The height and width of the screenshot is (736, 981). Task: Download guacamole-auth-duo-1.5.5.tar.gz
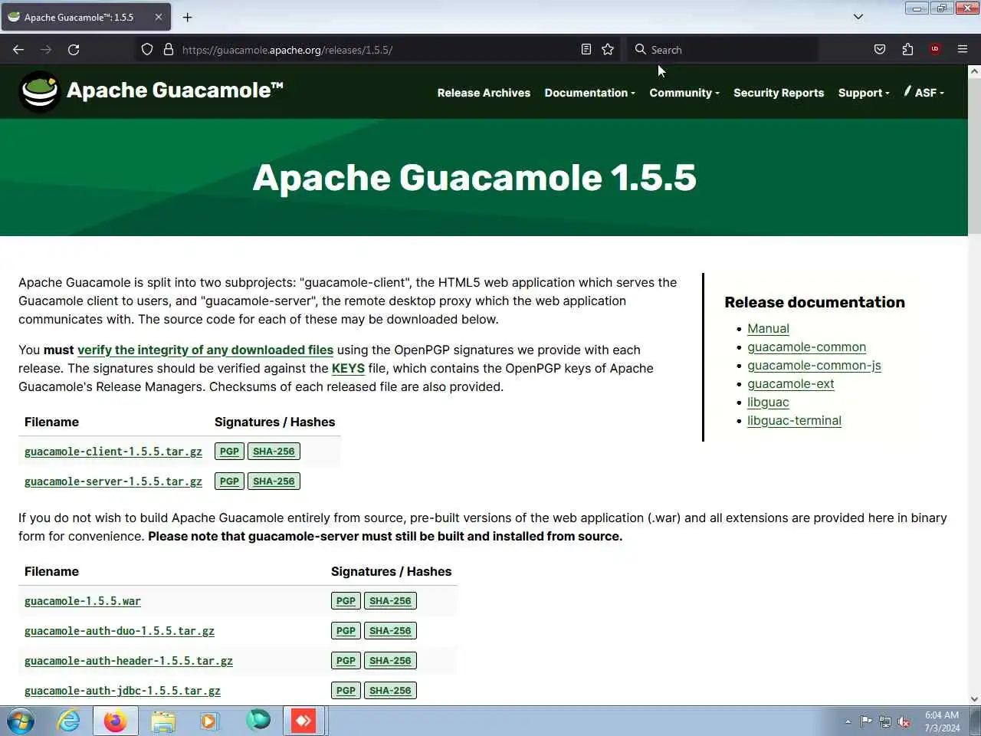click(x=120, y=631)
